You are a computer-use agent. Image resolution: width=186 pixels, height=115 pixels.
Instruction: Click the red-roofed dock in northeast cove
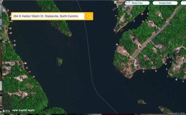pos(143,21)
